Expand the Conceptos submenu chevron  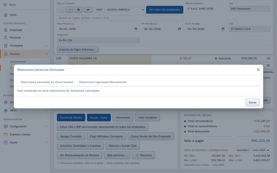(x=46, y=46)
